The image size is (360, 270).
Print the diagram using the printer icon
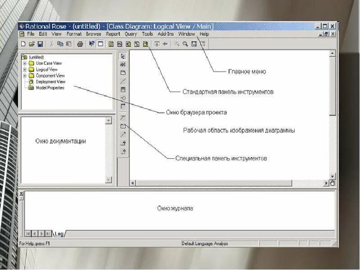point(80,44)
